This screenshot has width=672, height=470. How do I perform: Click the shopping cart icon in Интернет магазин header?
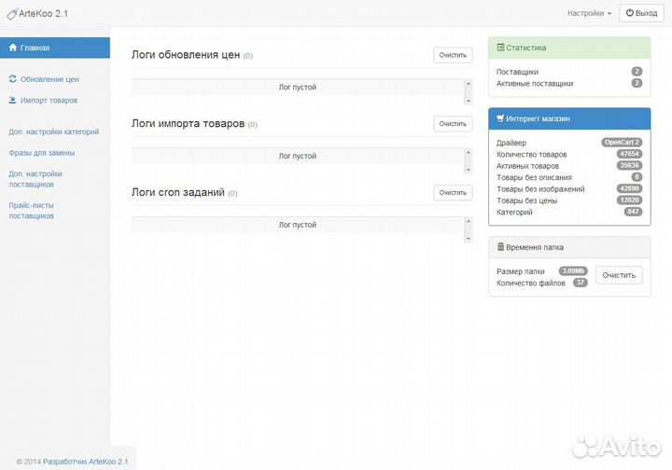500,118
